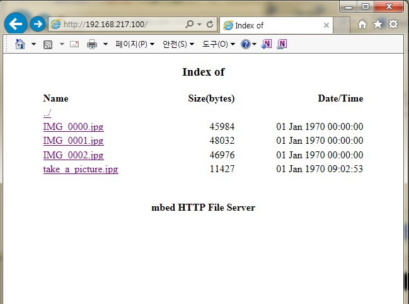Open the 안전(S) menu
The image size is (409, 304).
pos(178,44)
